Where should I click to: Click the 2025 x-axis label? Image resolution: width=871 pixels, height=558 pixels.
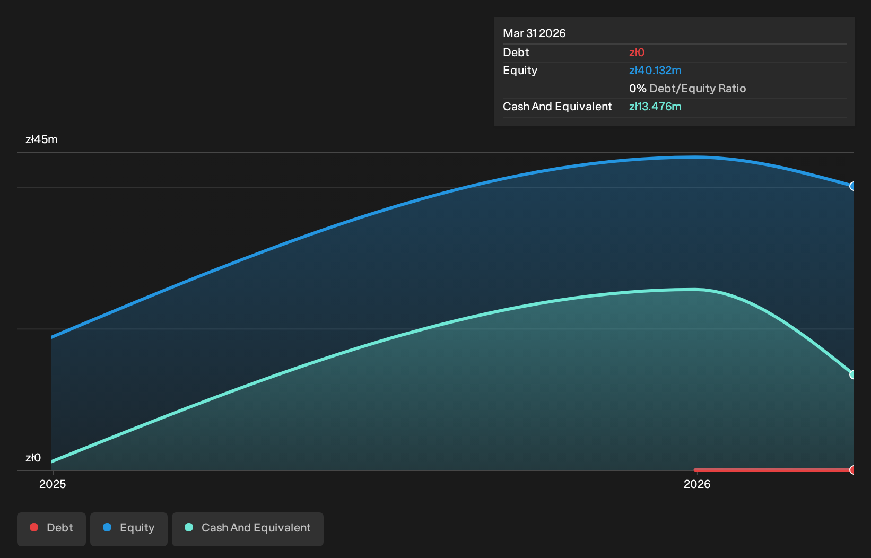[53, 484]
